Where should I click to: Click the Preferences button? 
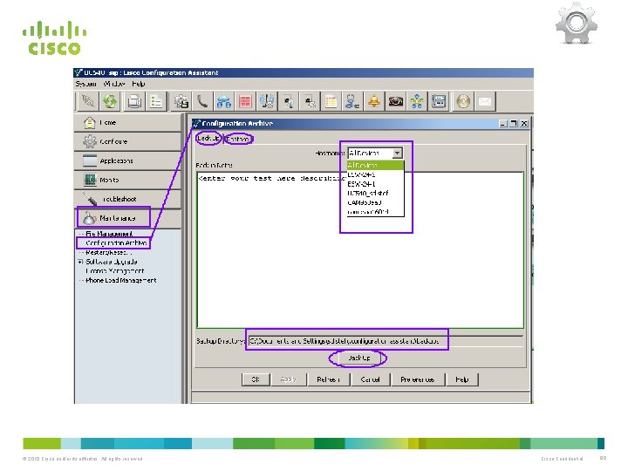417,379
